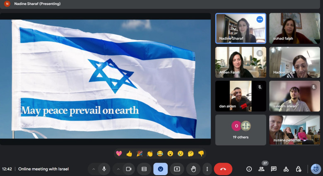The image size is (323, 176).
Task: Select Areen Falah's video tile
Action: pyautogui.click(x=241, y=62)
